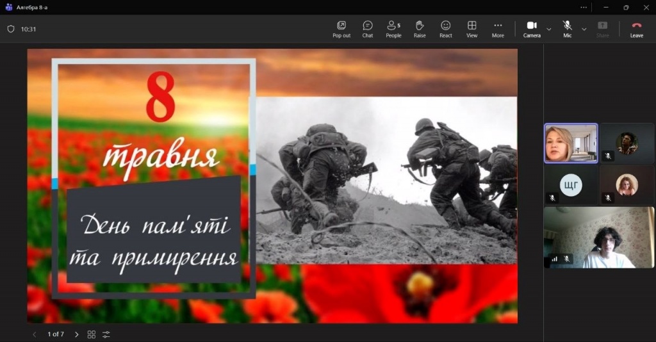Go to the next slide
The image size is (656, 342).
[x=76, y=334]
